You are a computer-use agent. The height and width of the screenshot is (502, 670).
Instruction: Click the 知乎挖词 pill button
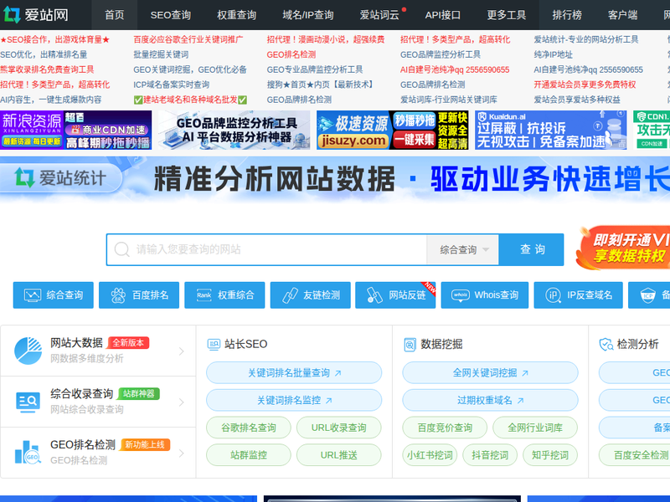click(550, 455)
